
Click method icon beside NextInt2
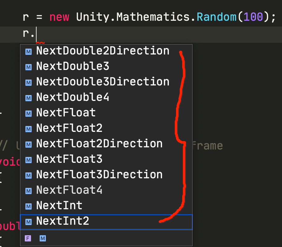29,222
